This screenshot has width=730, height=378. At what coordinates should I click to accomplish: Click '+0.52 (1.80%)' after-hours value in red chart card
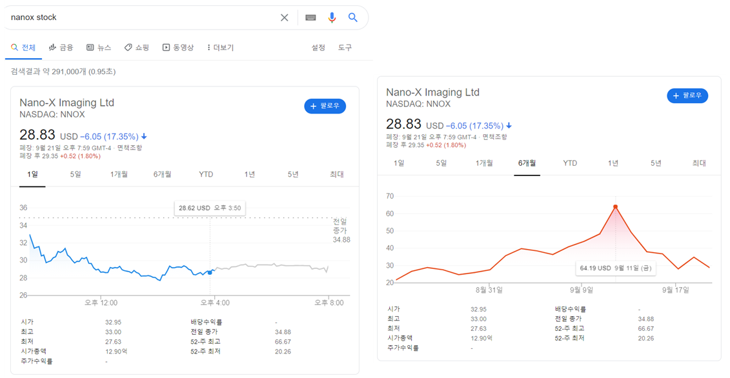pos(446,145)
